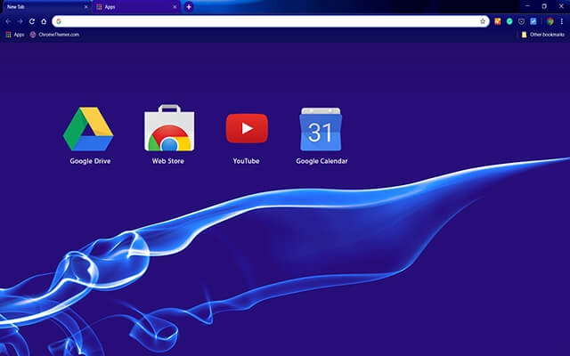
Task: Open a new tab with plus button
Action: pos(189,6)
